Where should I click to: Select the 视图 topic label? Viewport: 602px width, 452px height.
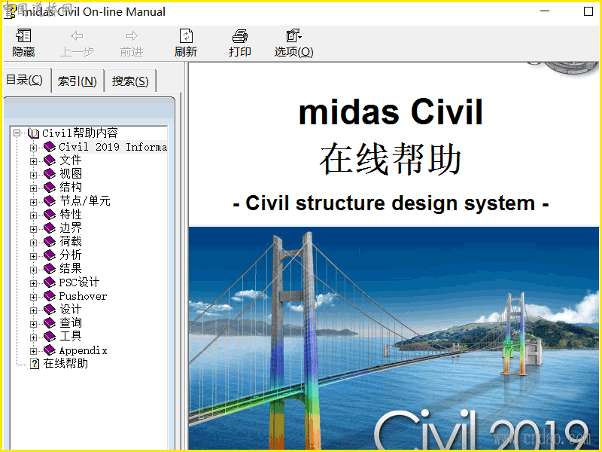(x=71, y=174)
